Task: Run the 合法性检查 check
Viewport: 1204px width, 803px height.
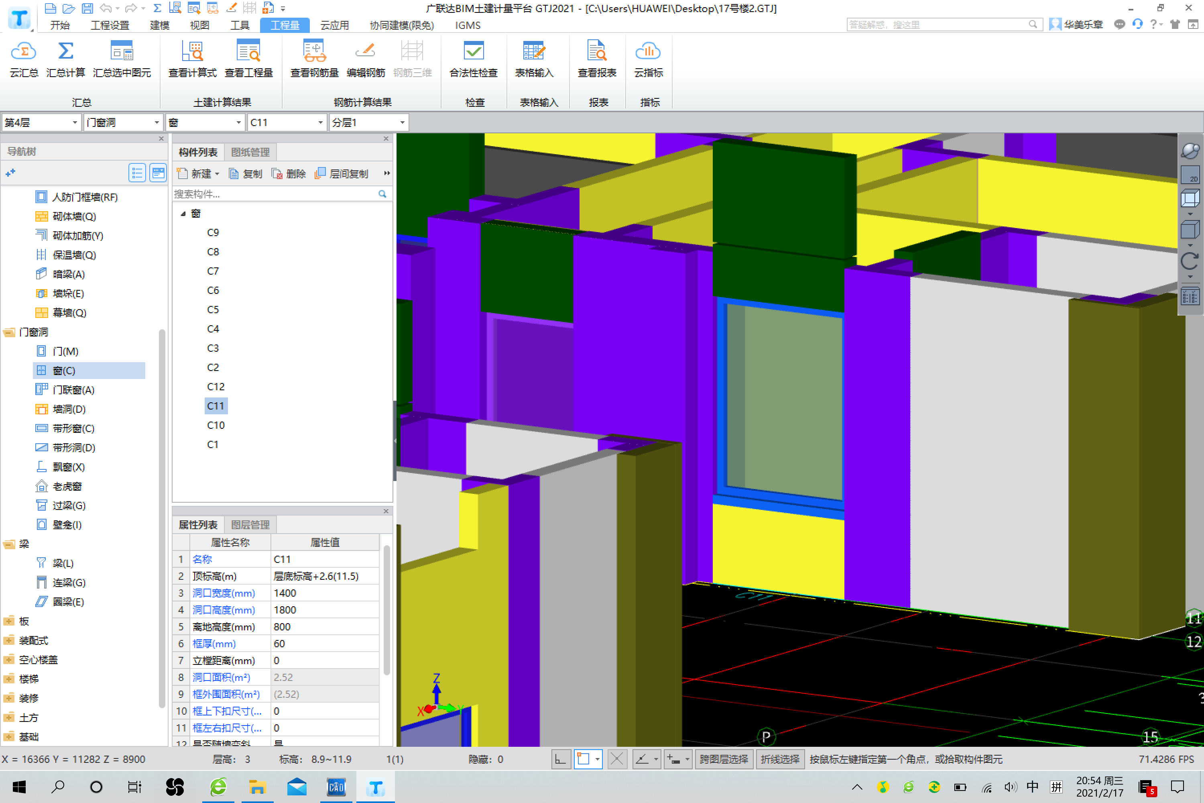Action: [x=474, y=52]
